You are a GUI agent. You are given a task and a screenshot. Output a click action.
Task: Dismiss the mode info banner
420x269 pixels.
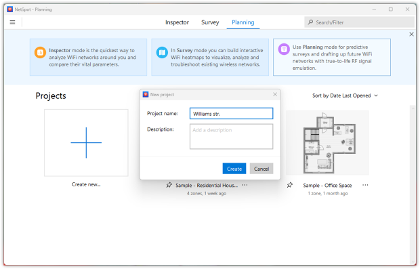pyautogui.click(x=411, y=35)
